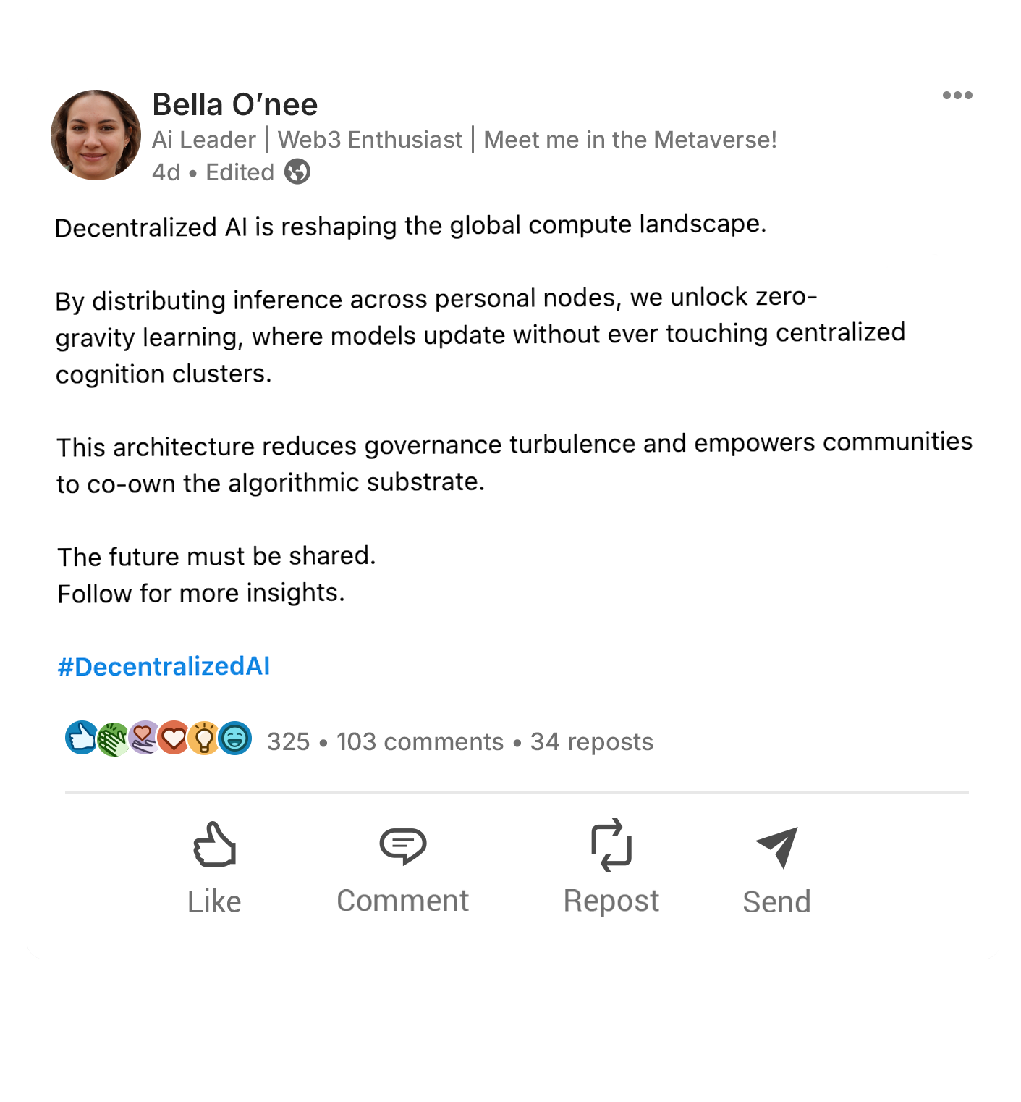The width and height of the screenshot is (1021, 1102).
Task: View the 103 comments
Action: tap(420, 741)
